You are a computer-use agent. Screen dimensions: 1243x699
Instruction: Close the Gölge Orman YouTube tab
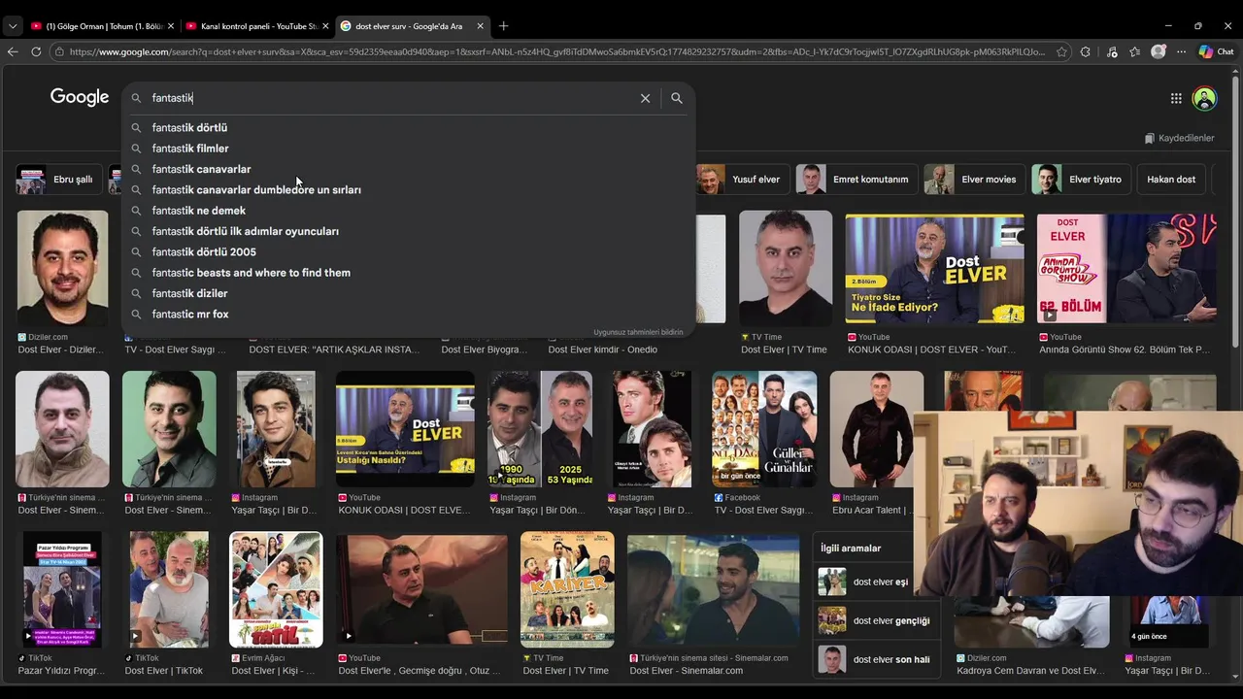click(x=171, y=26)
